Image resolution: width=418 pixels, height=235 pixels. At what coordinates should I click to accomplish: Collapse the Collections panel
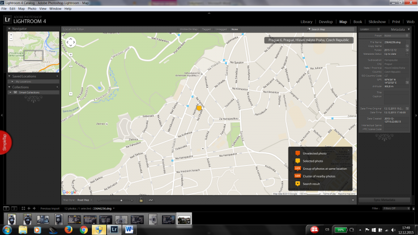pos(9,87)
